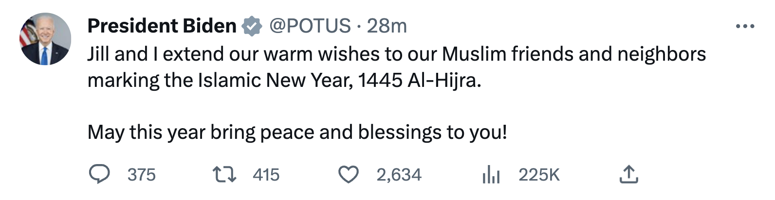775x200 pixels.
Task: Open the @POTUS handle link
Action: click(310, 26)
